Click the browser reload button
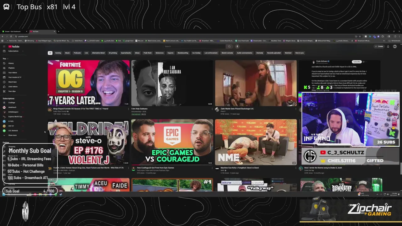The image size is (402, 226). point(11,36)
